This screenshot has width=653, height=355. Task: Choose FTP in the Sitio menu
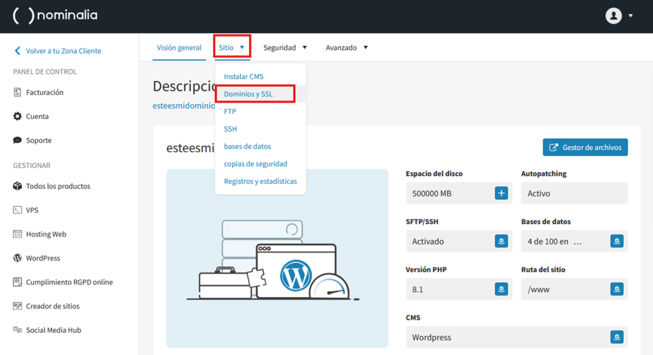tap(230, 111)
